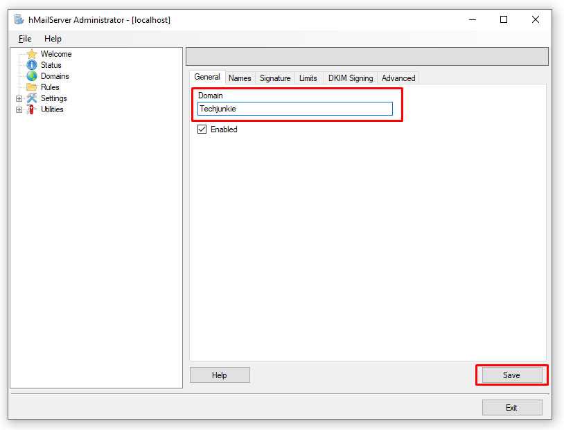
Task: Open the Advanced tab
Action: coord(398,78)
